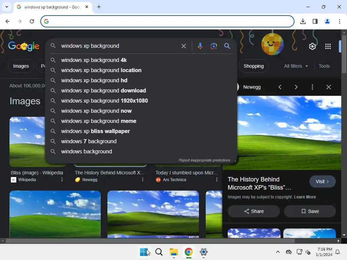Click the Share button
Viewport: 347px width, 260px height.
(254, 211)
